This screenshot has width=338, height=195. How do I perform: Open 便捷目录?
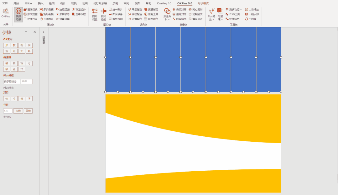coord(31,19)
